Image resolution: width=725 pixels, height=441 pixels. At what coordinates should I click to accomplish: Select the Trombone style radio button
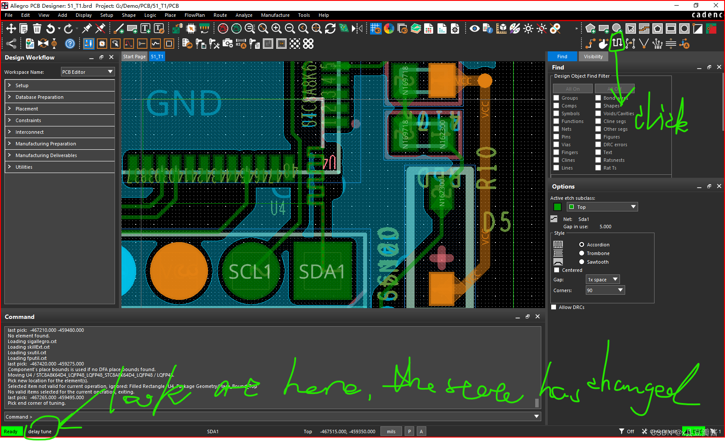pos(582,253)
